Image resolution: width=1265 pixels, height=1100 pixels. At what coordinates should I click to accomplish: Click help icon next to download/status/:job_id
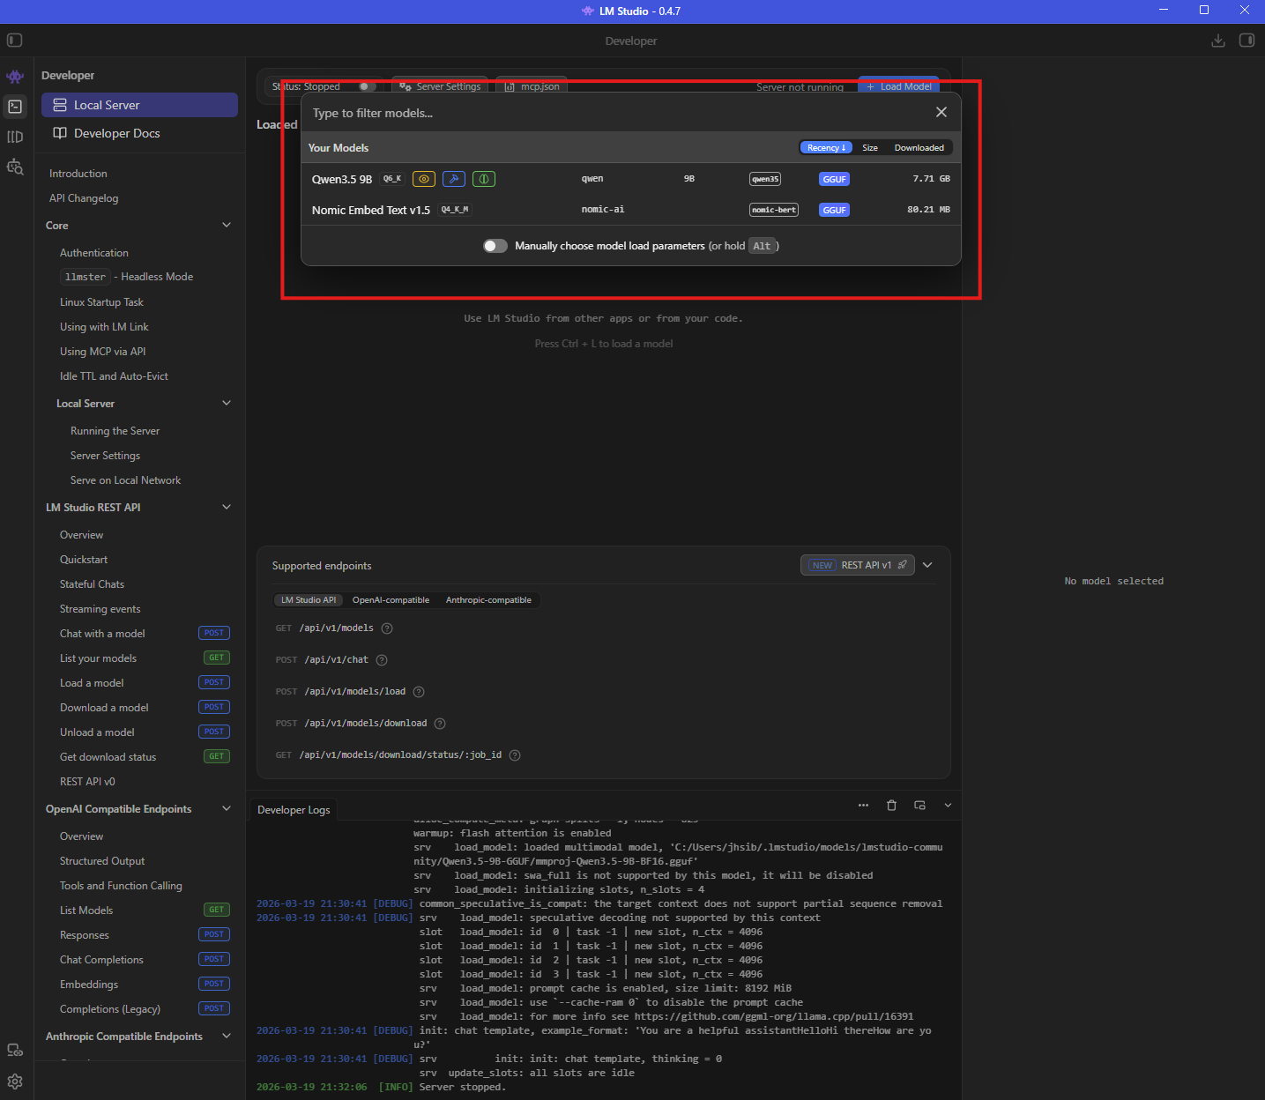(515, 755)
